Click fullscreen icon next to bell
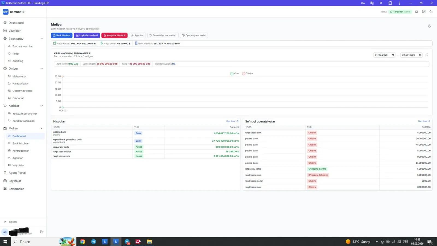The image size is (437, 246). (x=424, y=12)
